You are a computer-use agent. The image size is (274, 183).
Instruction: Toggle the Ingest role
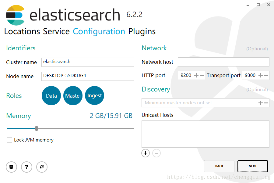[x=95, y=95]
